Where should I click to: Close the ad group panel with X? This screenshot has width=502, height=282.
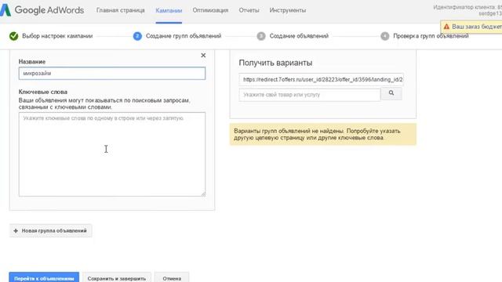coord(203,56)
